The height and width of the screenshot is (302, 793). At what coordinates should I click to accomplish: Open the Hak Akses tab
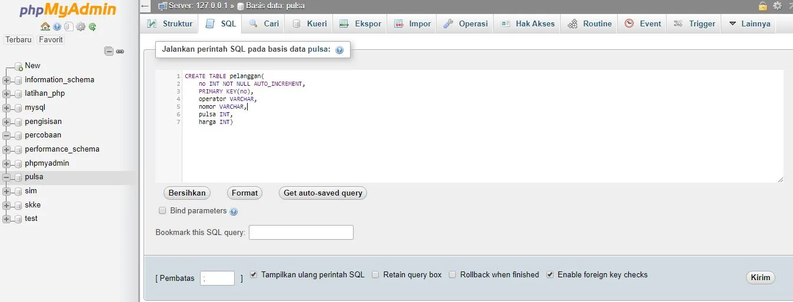tap(528, 24)
